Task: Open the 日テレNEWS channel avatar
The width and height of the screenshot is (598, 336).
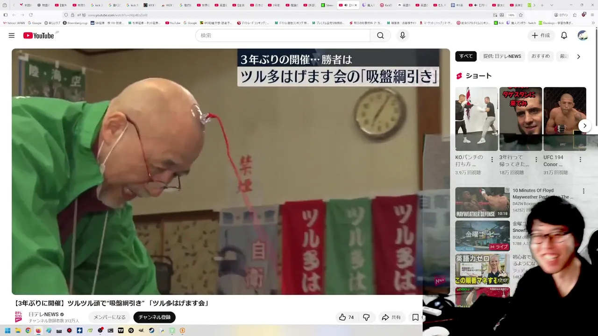Action: pos(18,317)
